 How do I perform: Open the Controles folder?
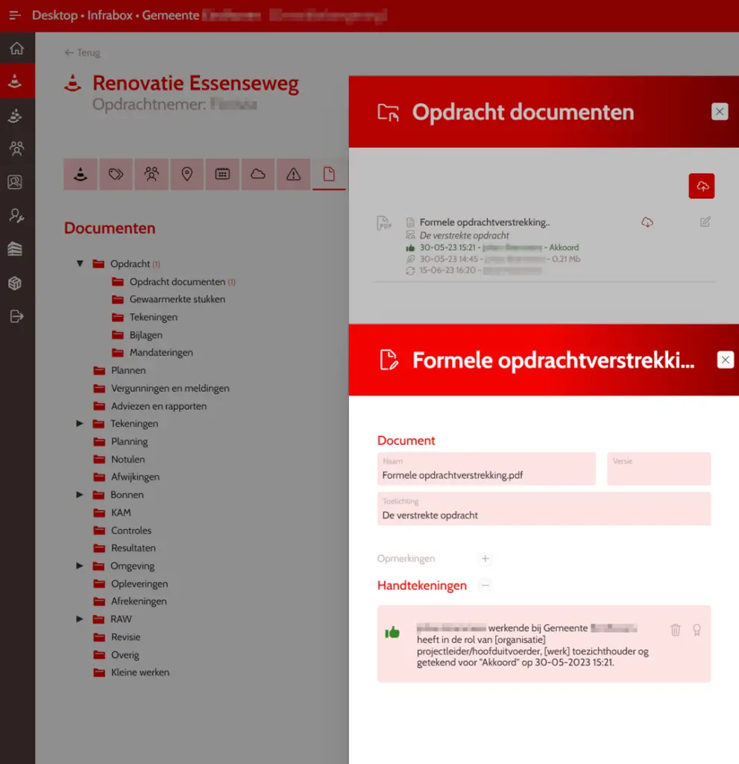122,530
